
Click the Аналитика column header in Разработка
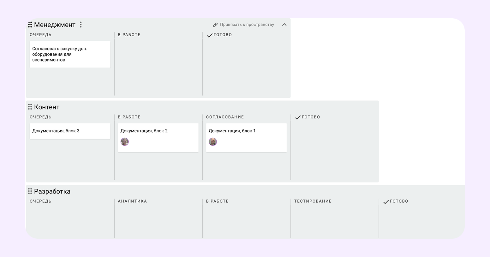coord(132,201)
